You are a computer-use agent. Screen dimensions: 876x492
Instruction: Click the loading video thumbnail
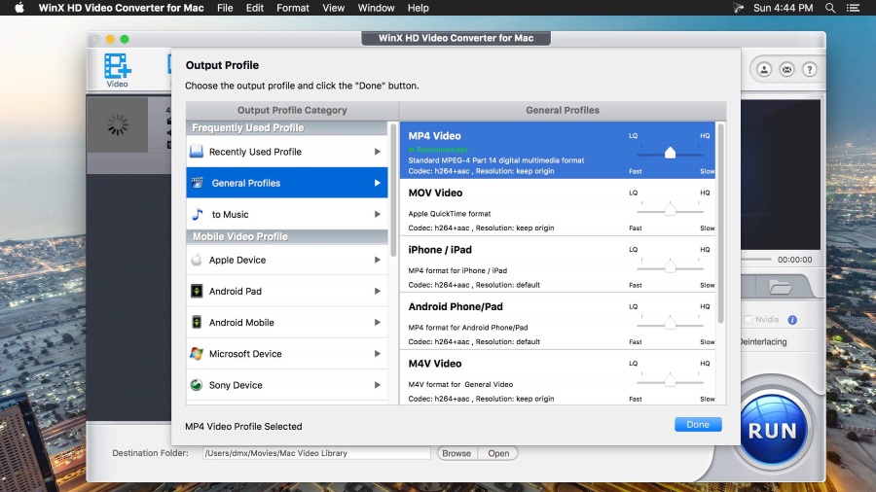tap(118, 125)
